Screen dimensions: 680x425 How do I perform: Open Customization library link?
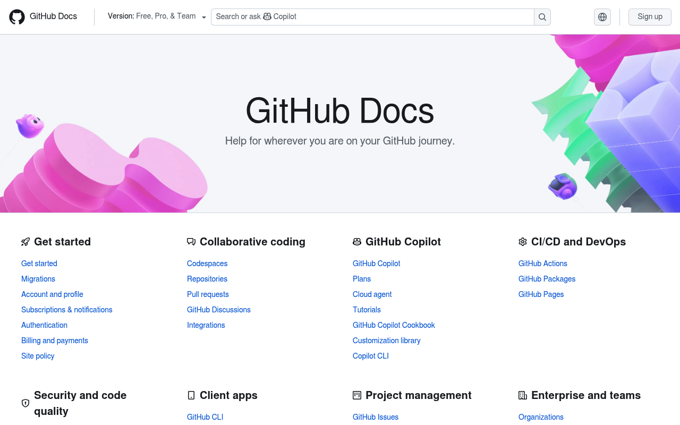[x=387, y=341]
